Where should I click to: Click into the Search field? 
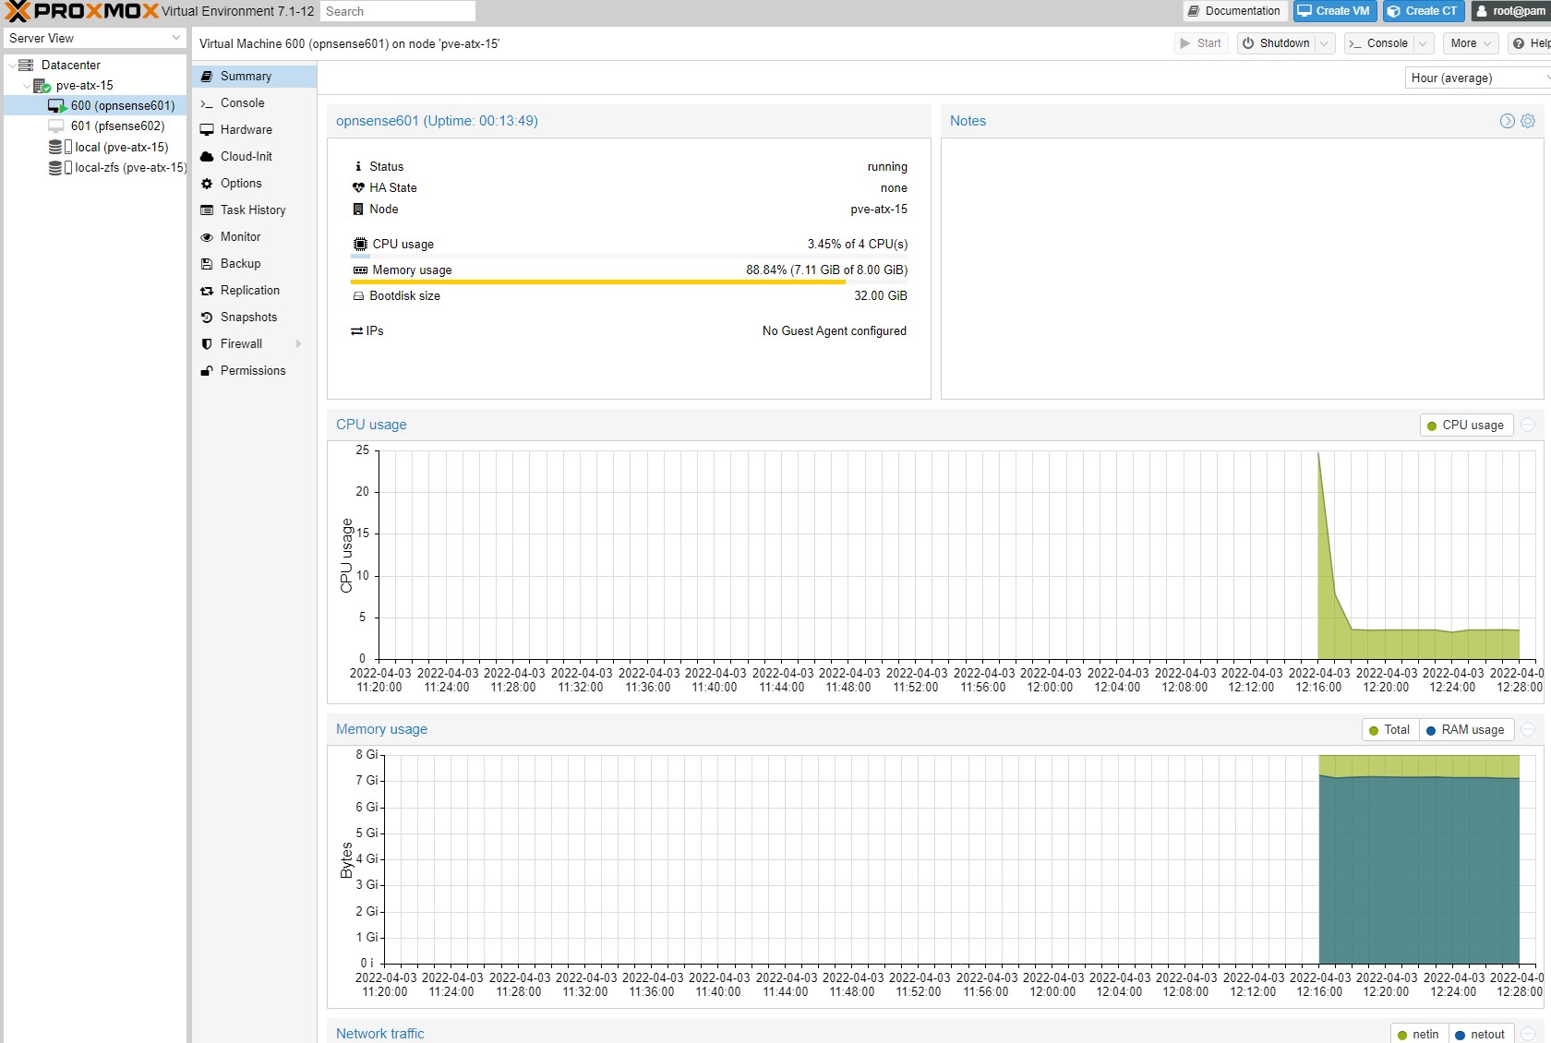pos(398,11)
